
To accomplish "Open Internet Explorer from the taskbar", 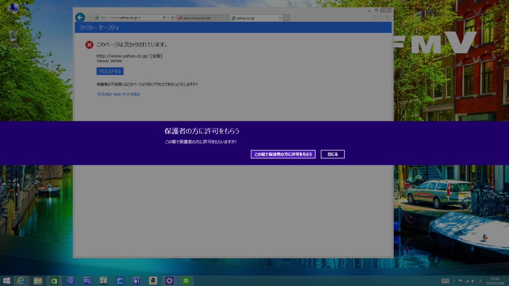I will (21, 281).
